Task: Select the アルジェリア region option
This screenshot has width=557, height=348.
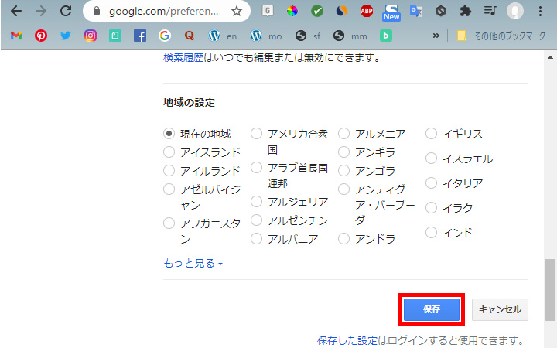Action: 256,202
